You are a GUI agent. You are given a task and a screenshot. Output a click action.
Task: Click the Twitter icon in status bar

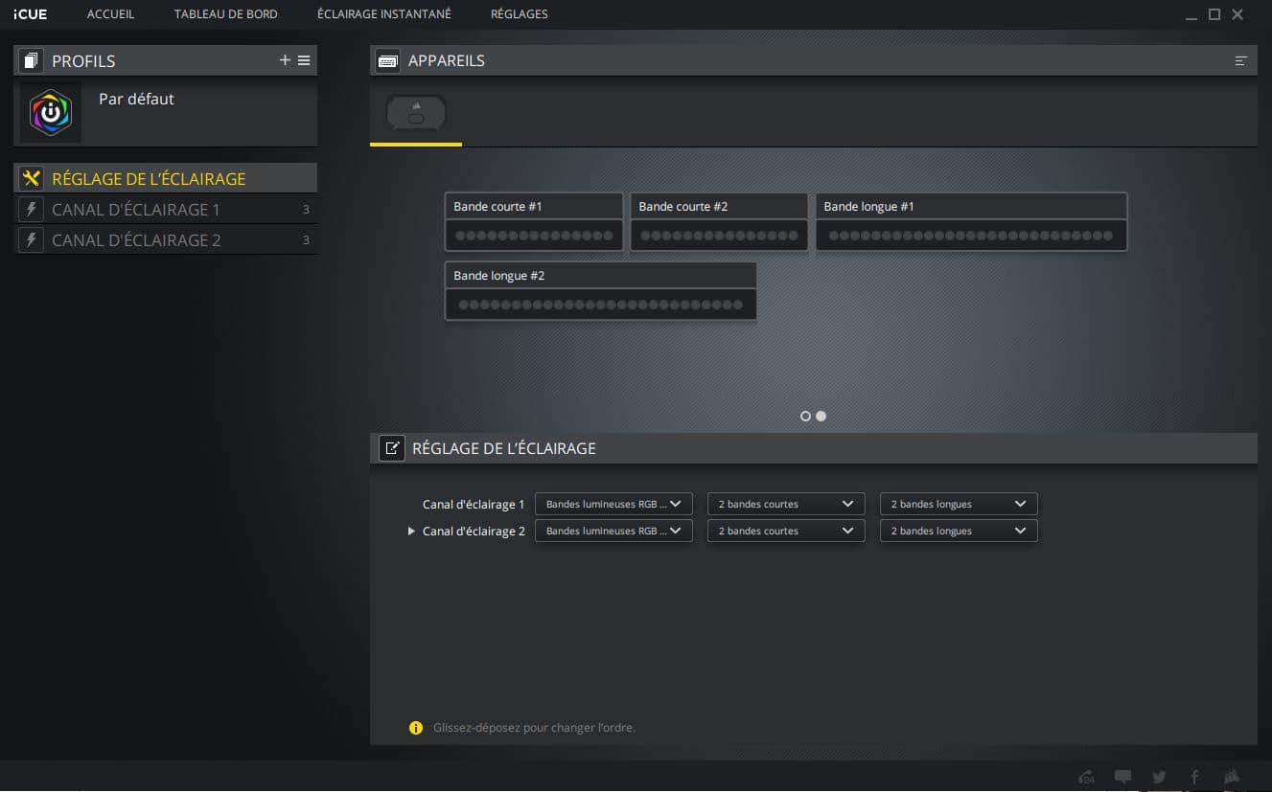coord(1159,777)
